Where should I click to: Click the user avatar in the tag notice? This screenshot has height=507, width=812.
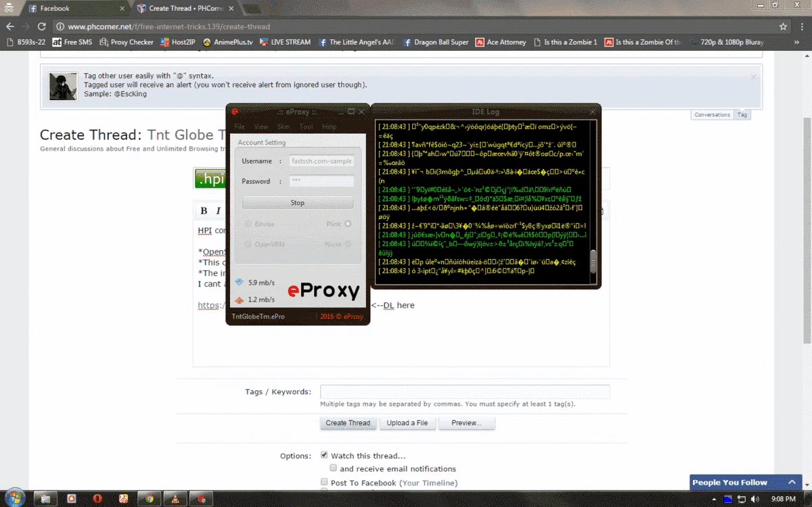tap(63, 87)
